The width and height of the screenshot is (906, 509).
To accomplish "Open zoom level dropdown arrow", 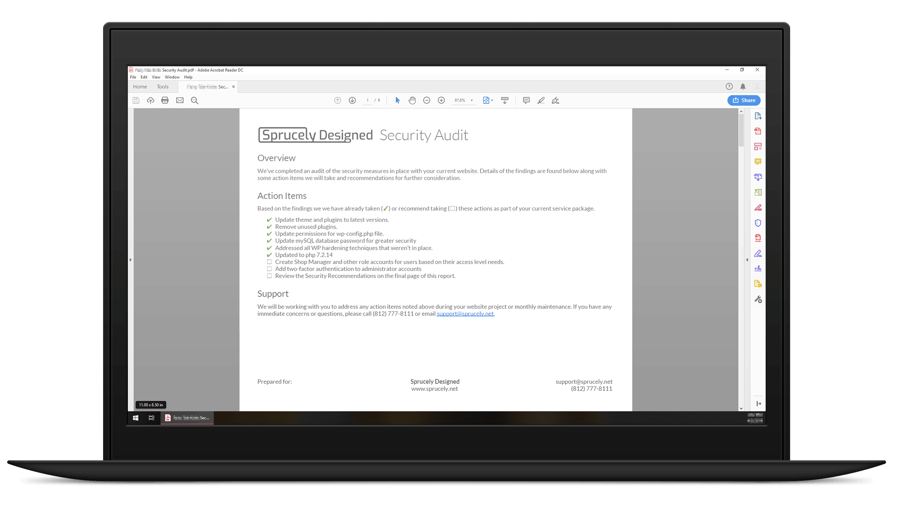I will (x=472, y=101).
